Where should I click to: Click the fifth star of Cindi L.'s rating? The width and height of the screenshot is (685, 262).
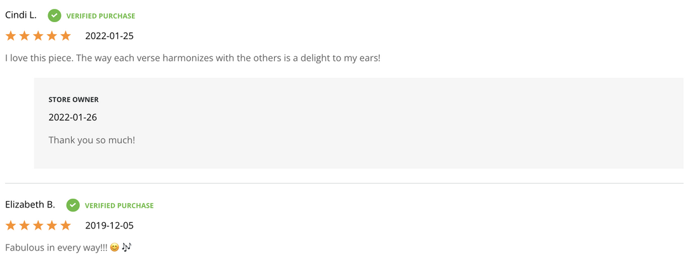tap(65, 36)
